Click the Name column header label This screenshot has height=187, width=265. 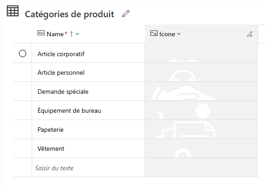point(55,34)
